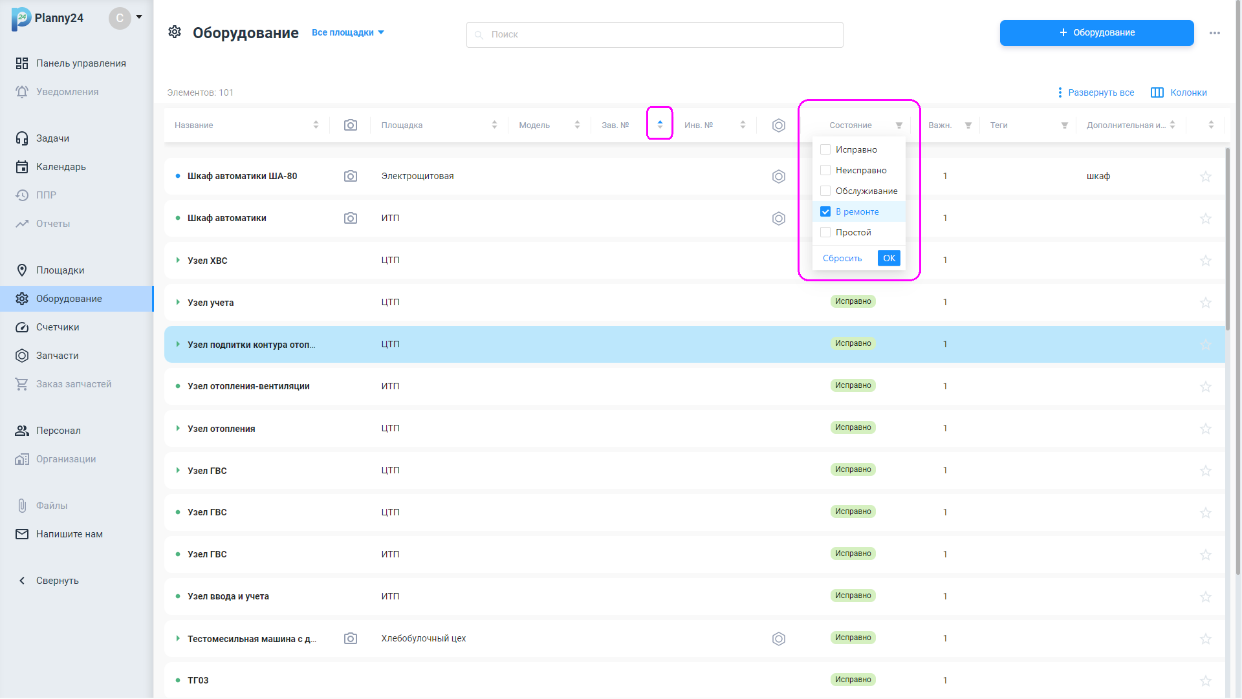Click the Площадки pin icon

[x=22, y=270]
